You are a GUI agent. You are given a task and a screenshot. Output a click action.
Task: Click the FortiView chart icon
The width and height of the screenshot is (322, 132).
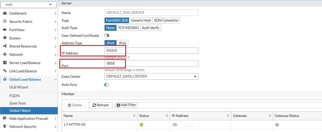point(5,30)
